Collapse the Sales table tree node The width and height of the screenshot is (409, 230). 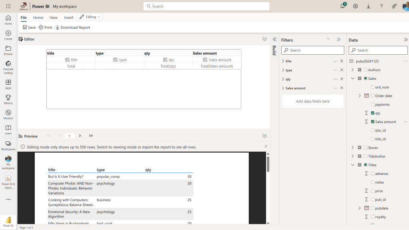(x=353, y=79)
